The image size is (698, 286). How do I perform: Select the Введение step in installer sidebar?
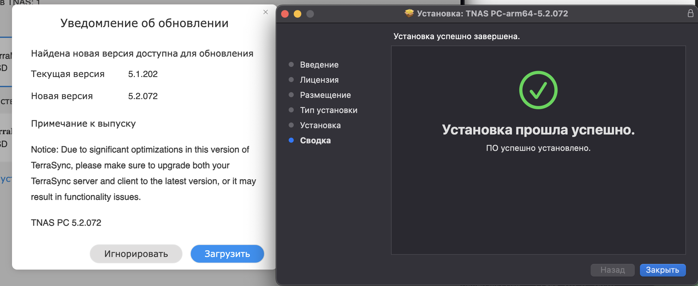point(319,65)
